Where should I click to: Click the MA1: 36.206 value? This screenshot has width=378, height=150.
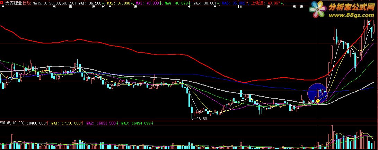89,3
